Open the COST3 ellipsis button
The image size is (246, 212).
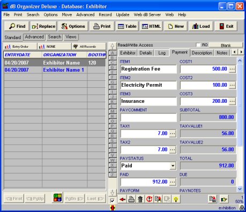tap(232, 101)
